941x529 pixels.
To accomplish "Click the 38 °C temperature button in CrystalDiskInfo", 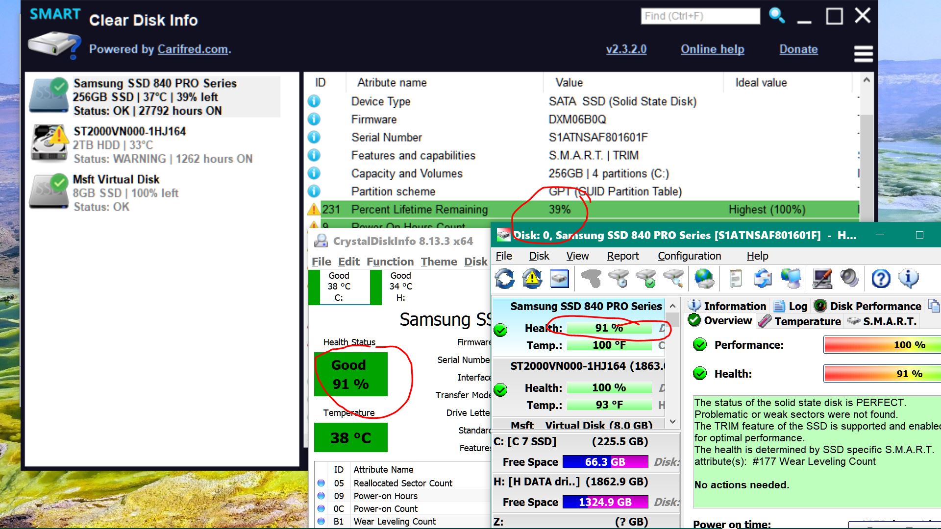I will coord(350,438).
